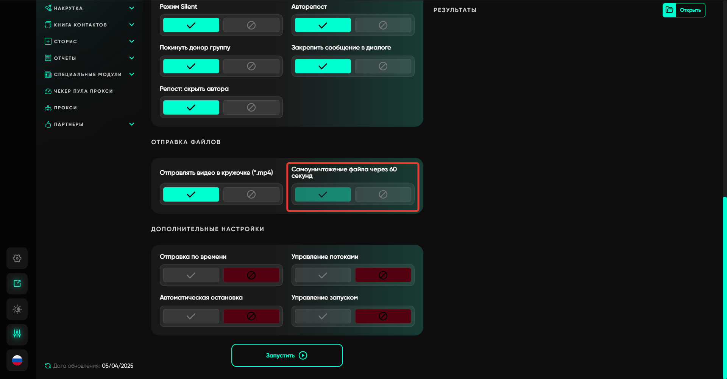The height and width of the screenshot is (379, 727).
Task: Open the sliders configuration icon
Action: [17, 334]
